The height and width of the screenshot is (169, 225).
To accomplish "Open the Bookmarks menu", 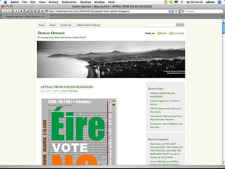I will coord(69,2).
